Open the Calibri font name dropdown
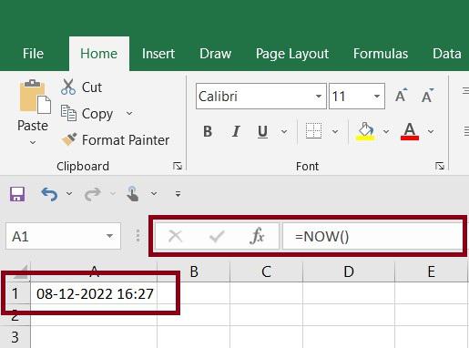This screenshot has width=469, height=348. (x=319, y=97)
